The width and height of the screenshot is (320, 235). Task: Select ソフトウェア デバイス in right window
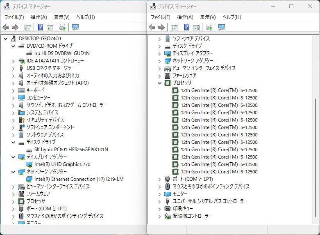pos(191,39)
